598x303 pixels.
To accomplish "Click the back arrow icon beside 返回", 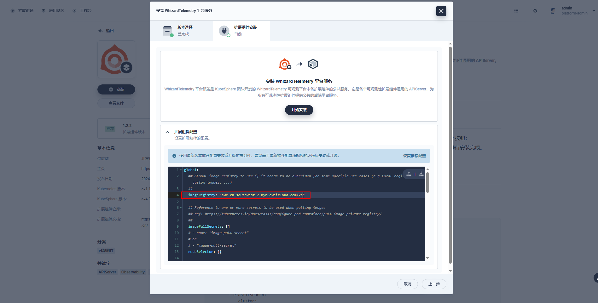I will [100, 31].
